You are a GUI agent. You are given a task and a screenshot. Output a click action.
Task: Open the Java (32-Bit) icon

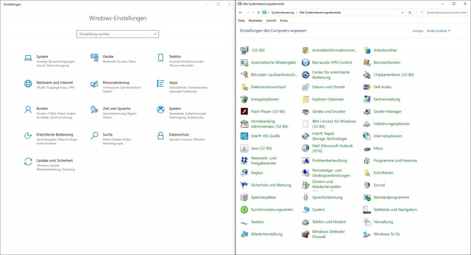(244, 148)
